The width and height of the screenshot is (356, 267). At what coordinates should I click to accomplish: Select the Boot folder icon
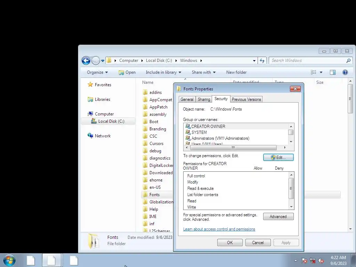pyautogui.click(x=145, y=121)
